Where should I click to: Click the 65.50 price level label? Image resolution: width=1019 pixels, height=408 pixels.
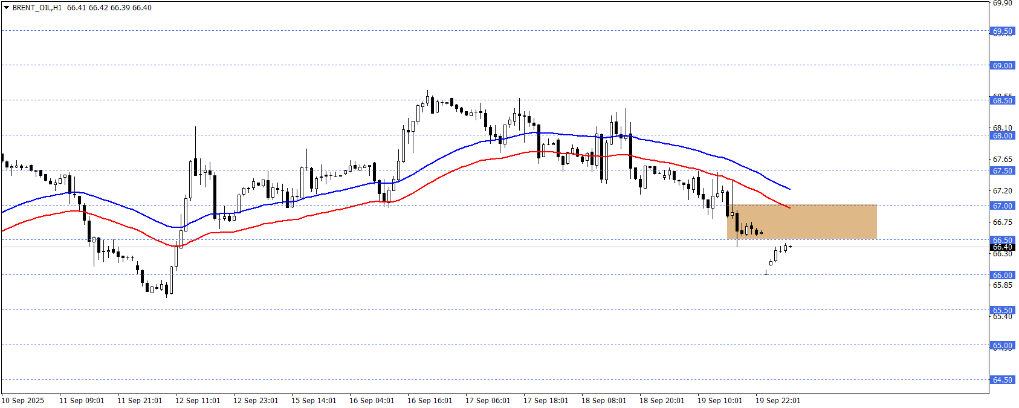coord(1002,310)
